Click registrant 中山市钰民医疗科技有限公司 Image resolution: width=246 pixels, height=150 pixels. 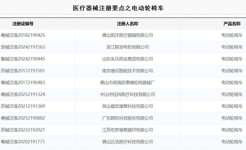(128, 94)
